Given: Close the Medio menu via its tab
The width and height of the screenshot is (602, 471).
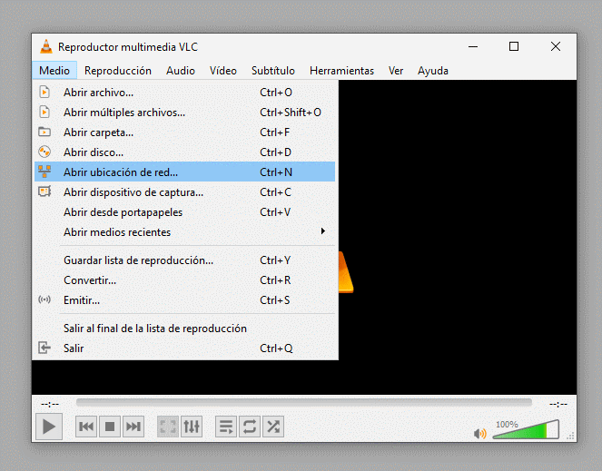Looking at the screenshot, I should (x=54, y=71).
